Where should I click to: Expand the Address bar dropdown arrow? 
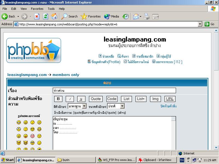click(200, 24)
